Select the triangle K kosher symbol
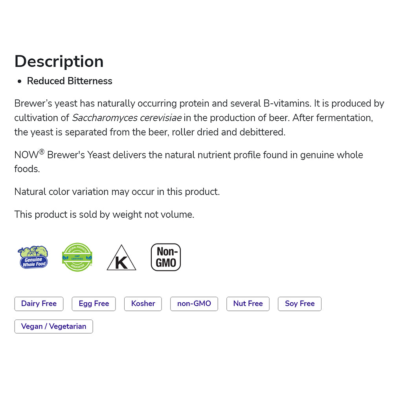Image resolution: width=393 pixels, height=393 pixels. 121,258
